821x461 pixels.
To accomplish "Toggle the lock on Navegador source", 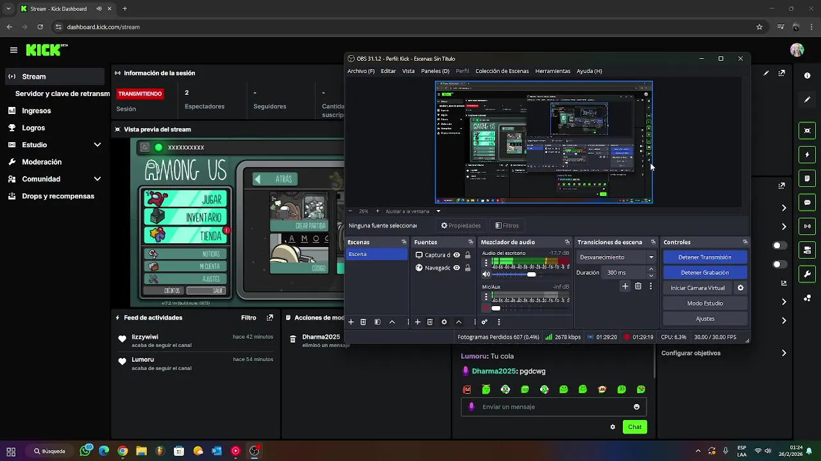I will tap(468, 268).
